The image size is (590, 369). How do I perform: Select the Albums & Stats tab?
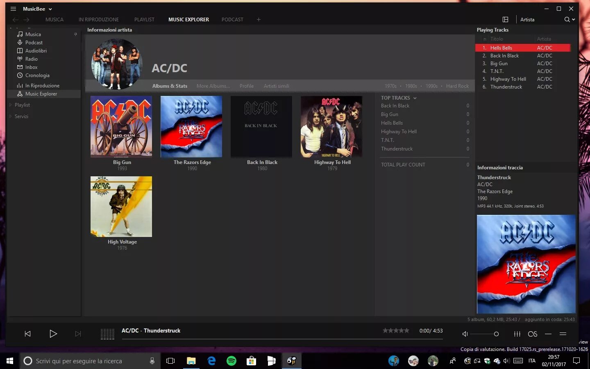point(170,86)
